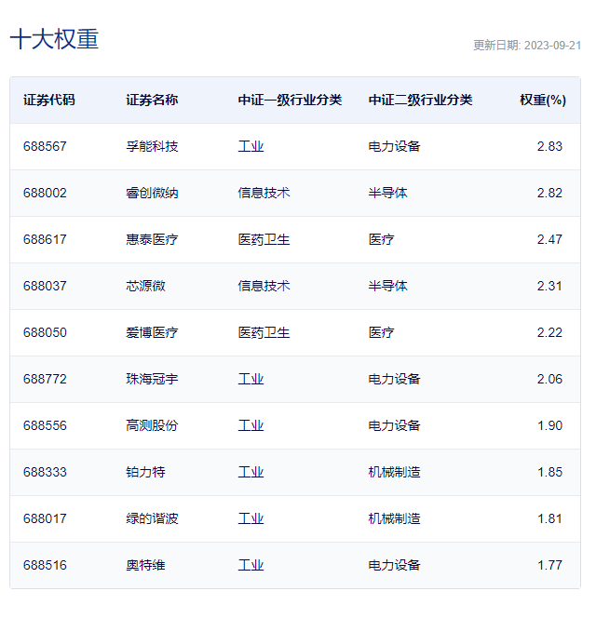The height and width of the screenshot is (618, 596).
Task: Select security code 688772
Action: [x=45, y=379]
